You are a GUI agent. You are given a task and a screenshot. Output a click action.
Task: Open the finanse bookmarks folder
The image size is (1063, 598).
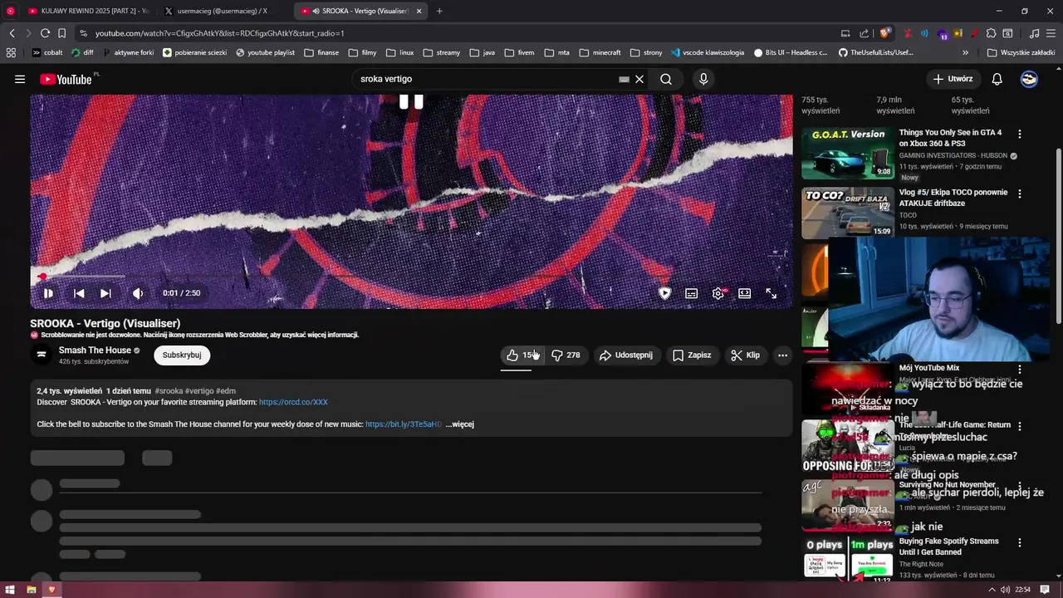321,52
